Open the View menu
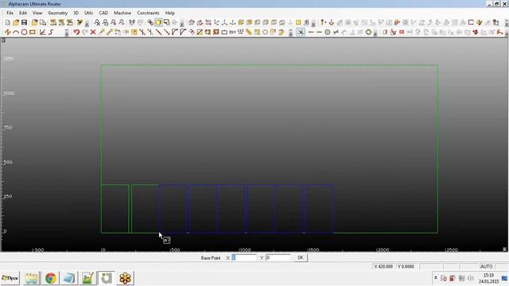509x286 pixels. 37,13
